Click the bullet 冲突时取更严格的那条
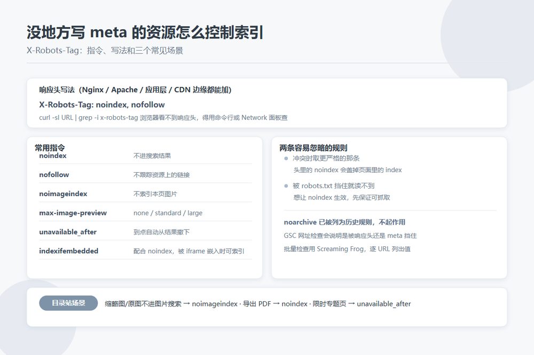This screenshot has width=534, height=355. (x=326, y=158)
